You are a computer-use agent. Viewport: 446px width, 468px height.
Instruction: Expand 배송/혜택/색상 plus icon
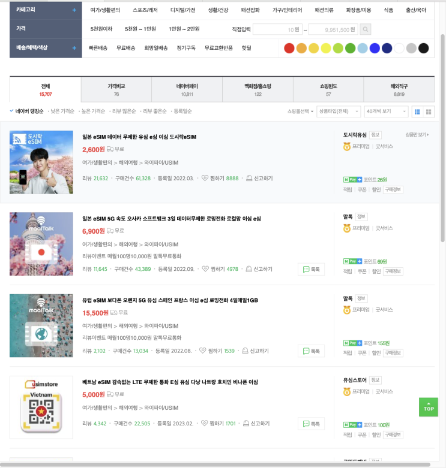(x=74, y=48)
